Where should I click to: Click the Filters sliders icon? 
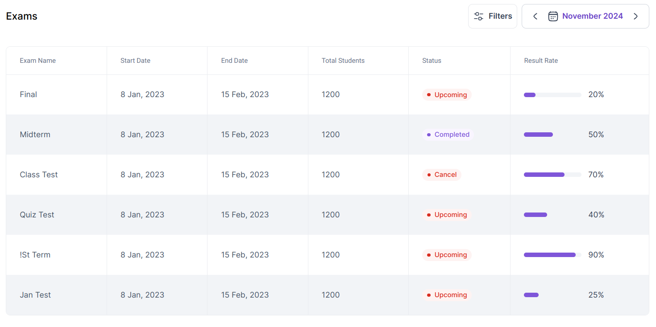pos(478,16)
